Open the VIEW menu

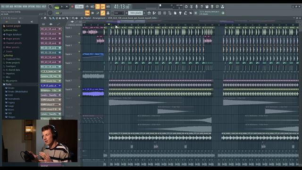pos(25,7)
